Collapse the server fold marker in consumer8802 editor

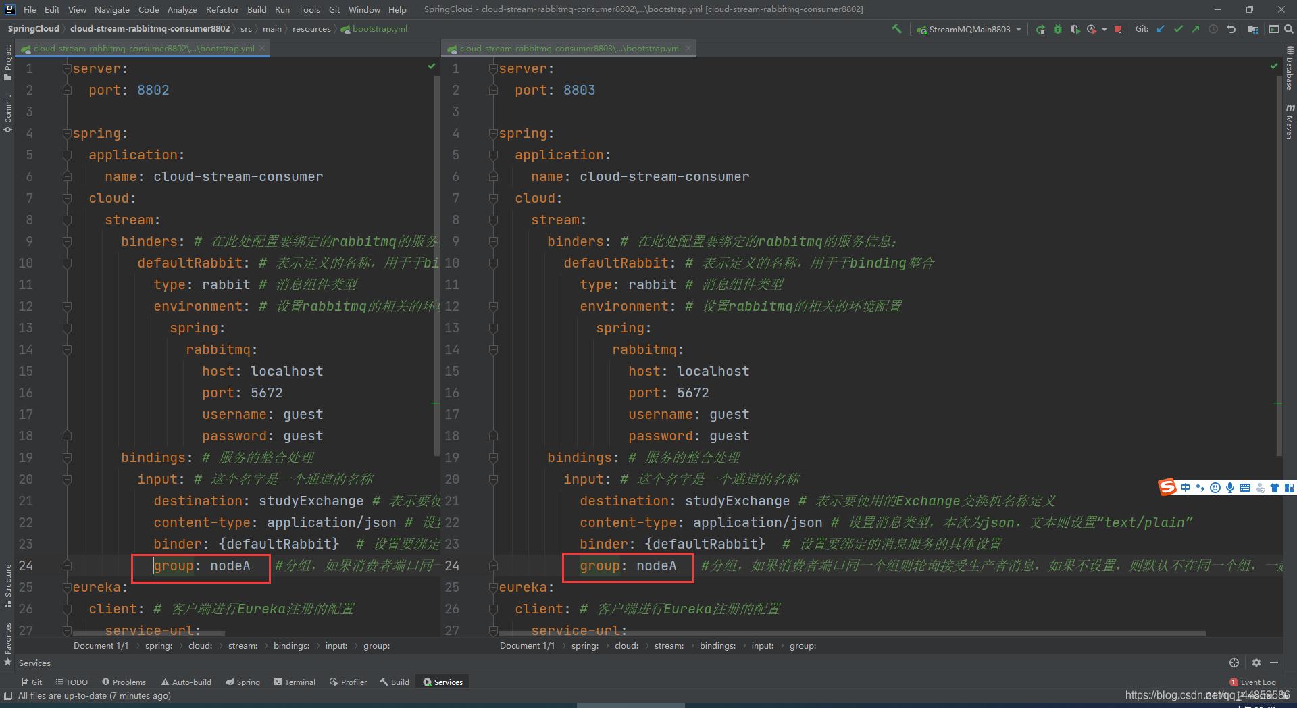[x=67, y=68]
